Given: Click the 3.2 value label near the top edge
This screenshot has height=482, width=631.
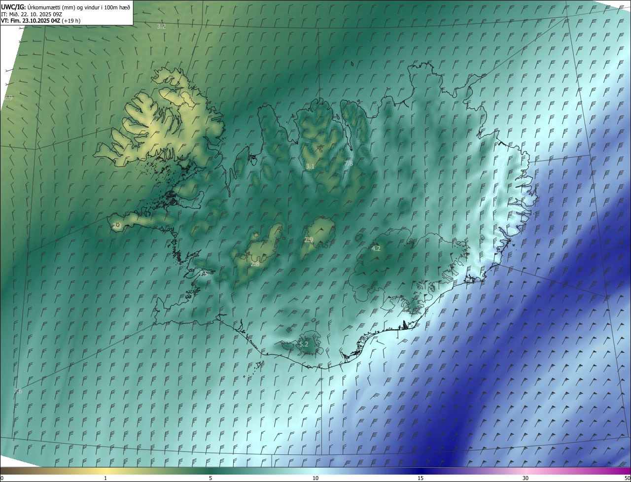Looking at the screenshot, I should pos(161,26).
